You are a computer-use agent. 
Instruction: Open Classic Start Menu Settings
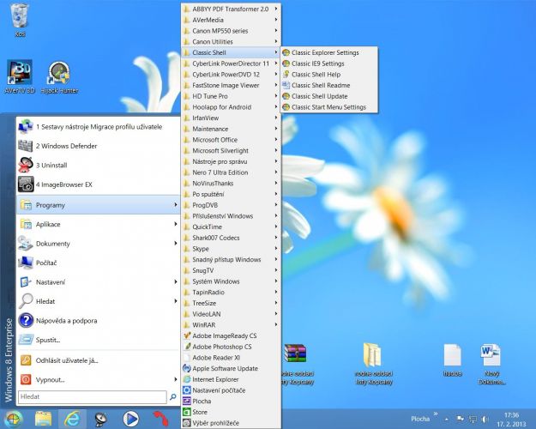pyautogui.click(x=329, y=107)
